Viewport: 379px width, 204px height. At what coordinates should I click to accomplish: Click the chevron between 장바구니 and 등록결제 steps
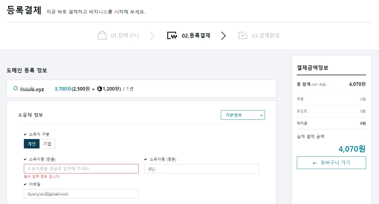153,35
